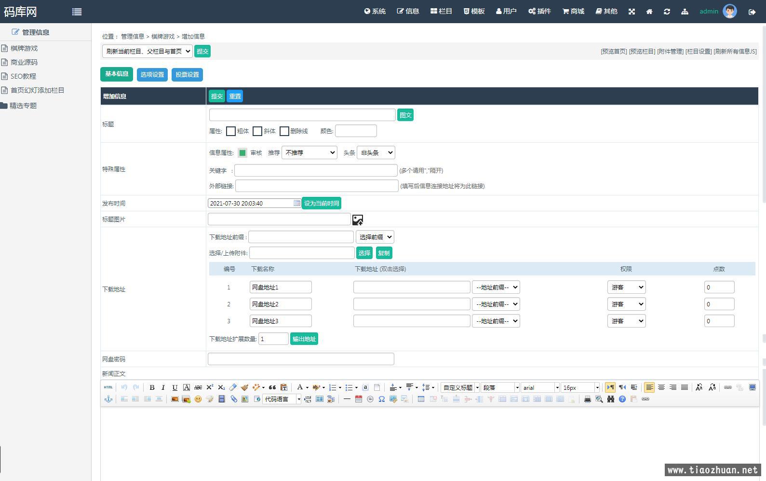Click the upload image icon beside 标题图片
Screen dimensions: 766x481
[358, 220]
